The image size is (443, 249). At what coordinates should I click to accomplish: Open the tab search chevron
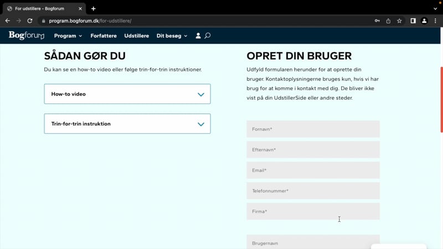[435, 9]
